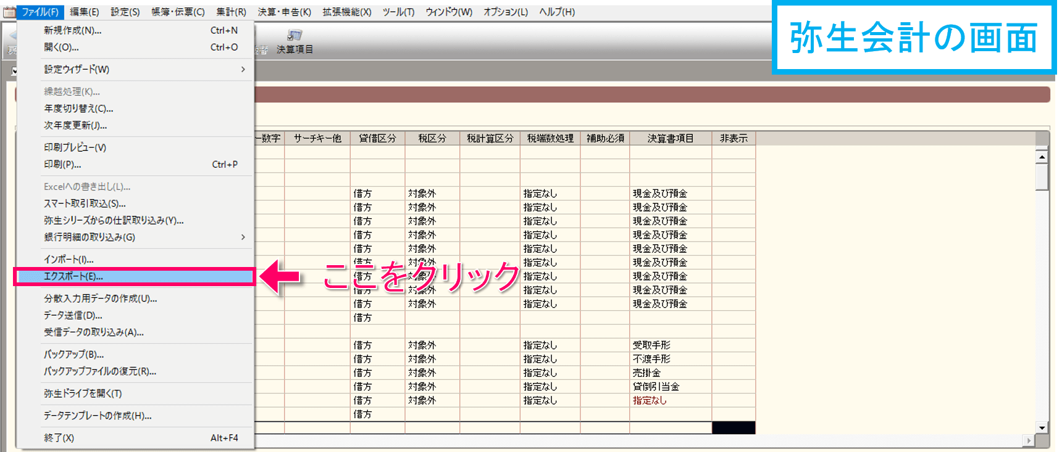Click 借方 in the 貸倒引当金 row

click(x=377, y=387)
